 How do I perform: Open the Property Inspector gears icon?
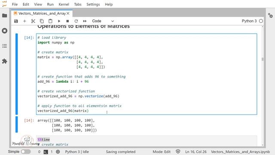point(270,15)
